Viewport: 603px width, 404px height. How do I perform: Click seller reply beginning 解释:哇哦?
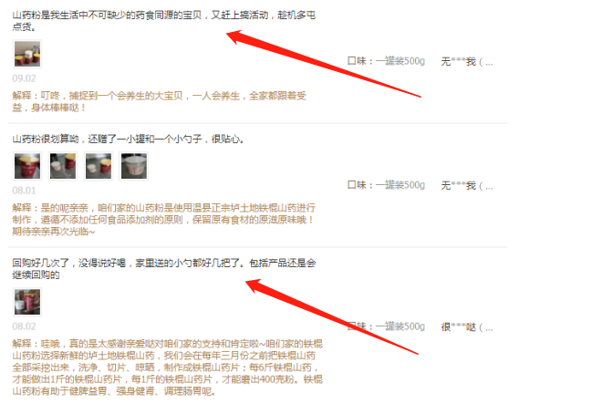click(168, 368)
